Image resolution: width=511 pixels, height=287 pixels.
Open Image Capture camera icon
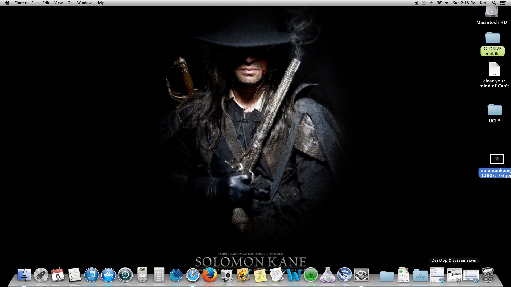pyautogui.click(x=226, y=275)
